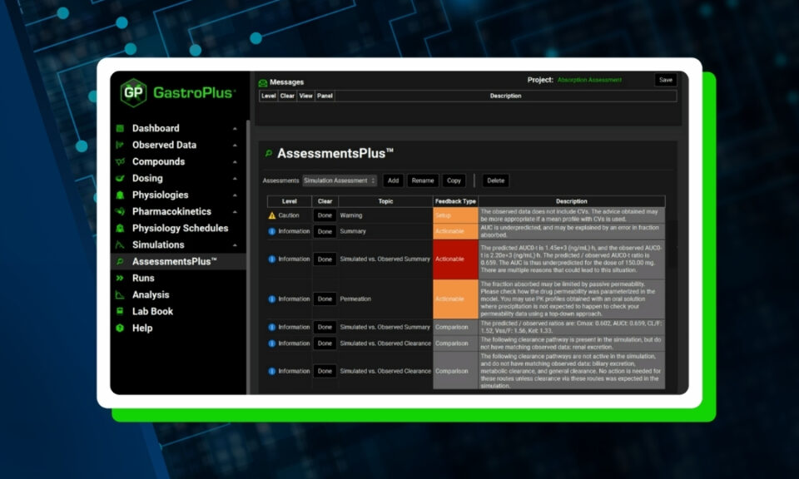This screenshot has width=799, height=479.
Task: Click the Clear header in Messages panel
Action: pyautogui.click(x=287, y=96)
